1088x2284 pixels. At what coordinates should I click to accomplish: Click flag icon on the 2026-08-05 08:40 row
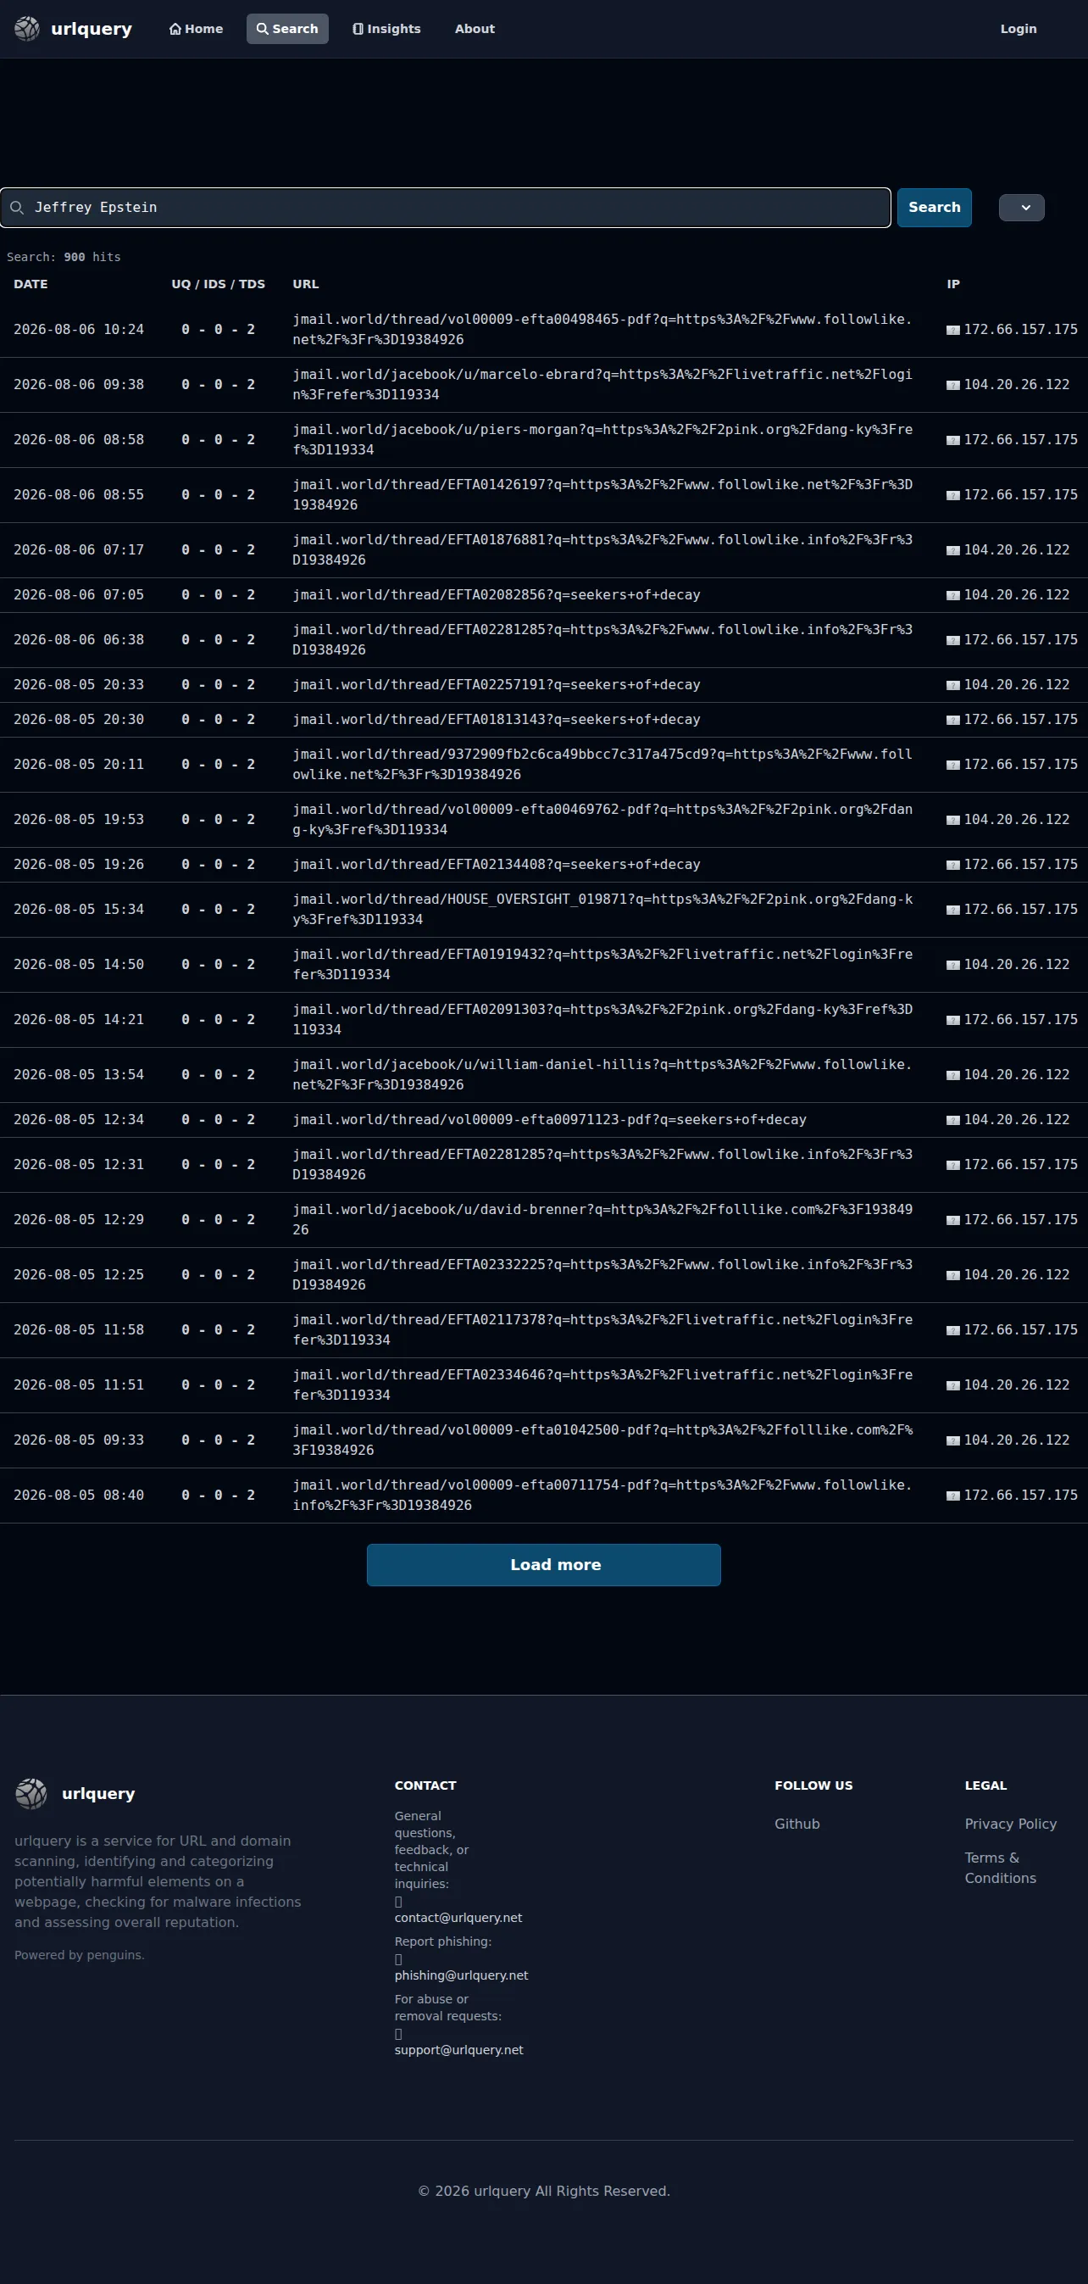[x=952, y=1496]
